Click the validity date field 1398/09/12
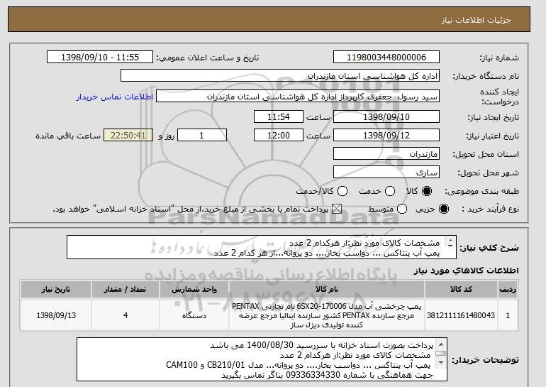The image size is (546, 387). coord(386,136)
